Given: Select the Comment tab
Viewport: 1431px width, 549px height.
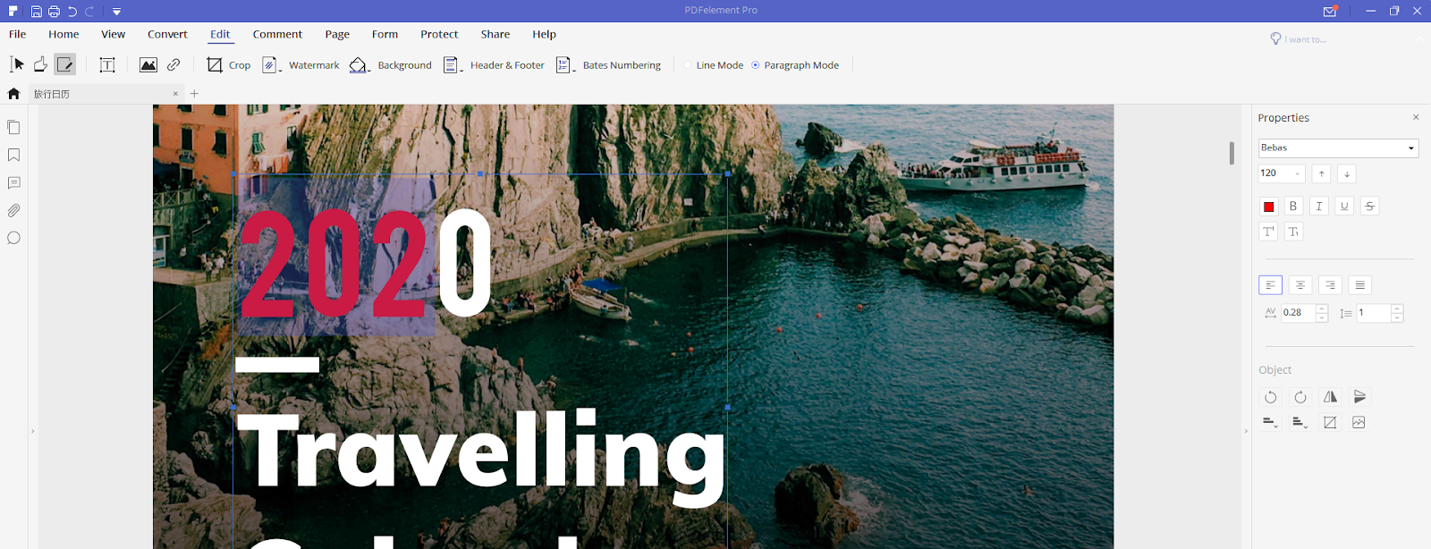Looking at the screenshot, I should (x=277, y=34).
